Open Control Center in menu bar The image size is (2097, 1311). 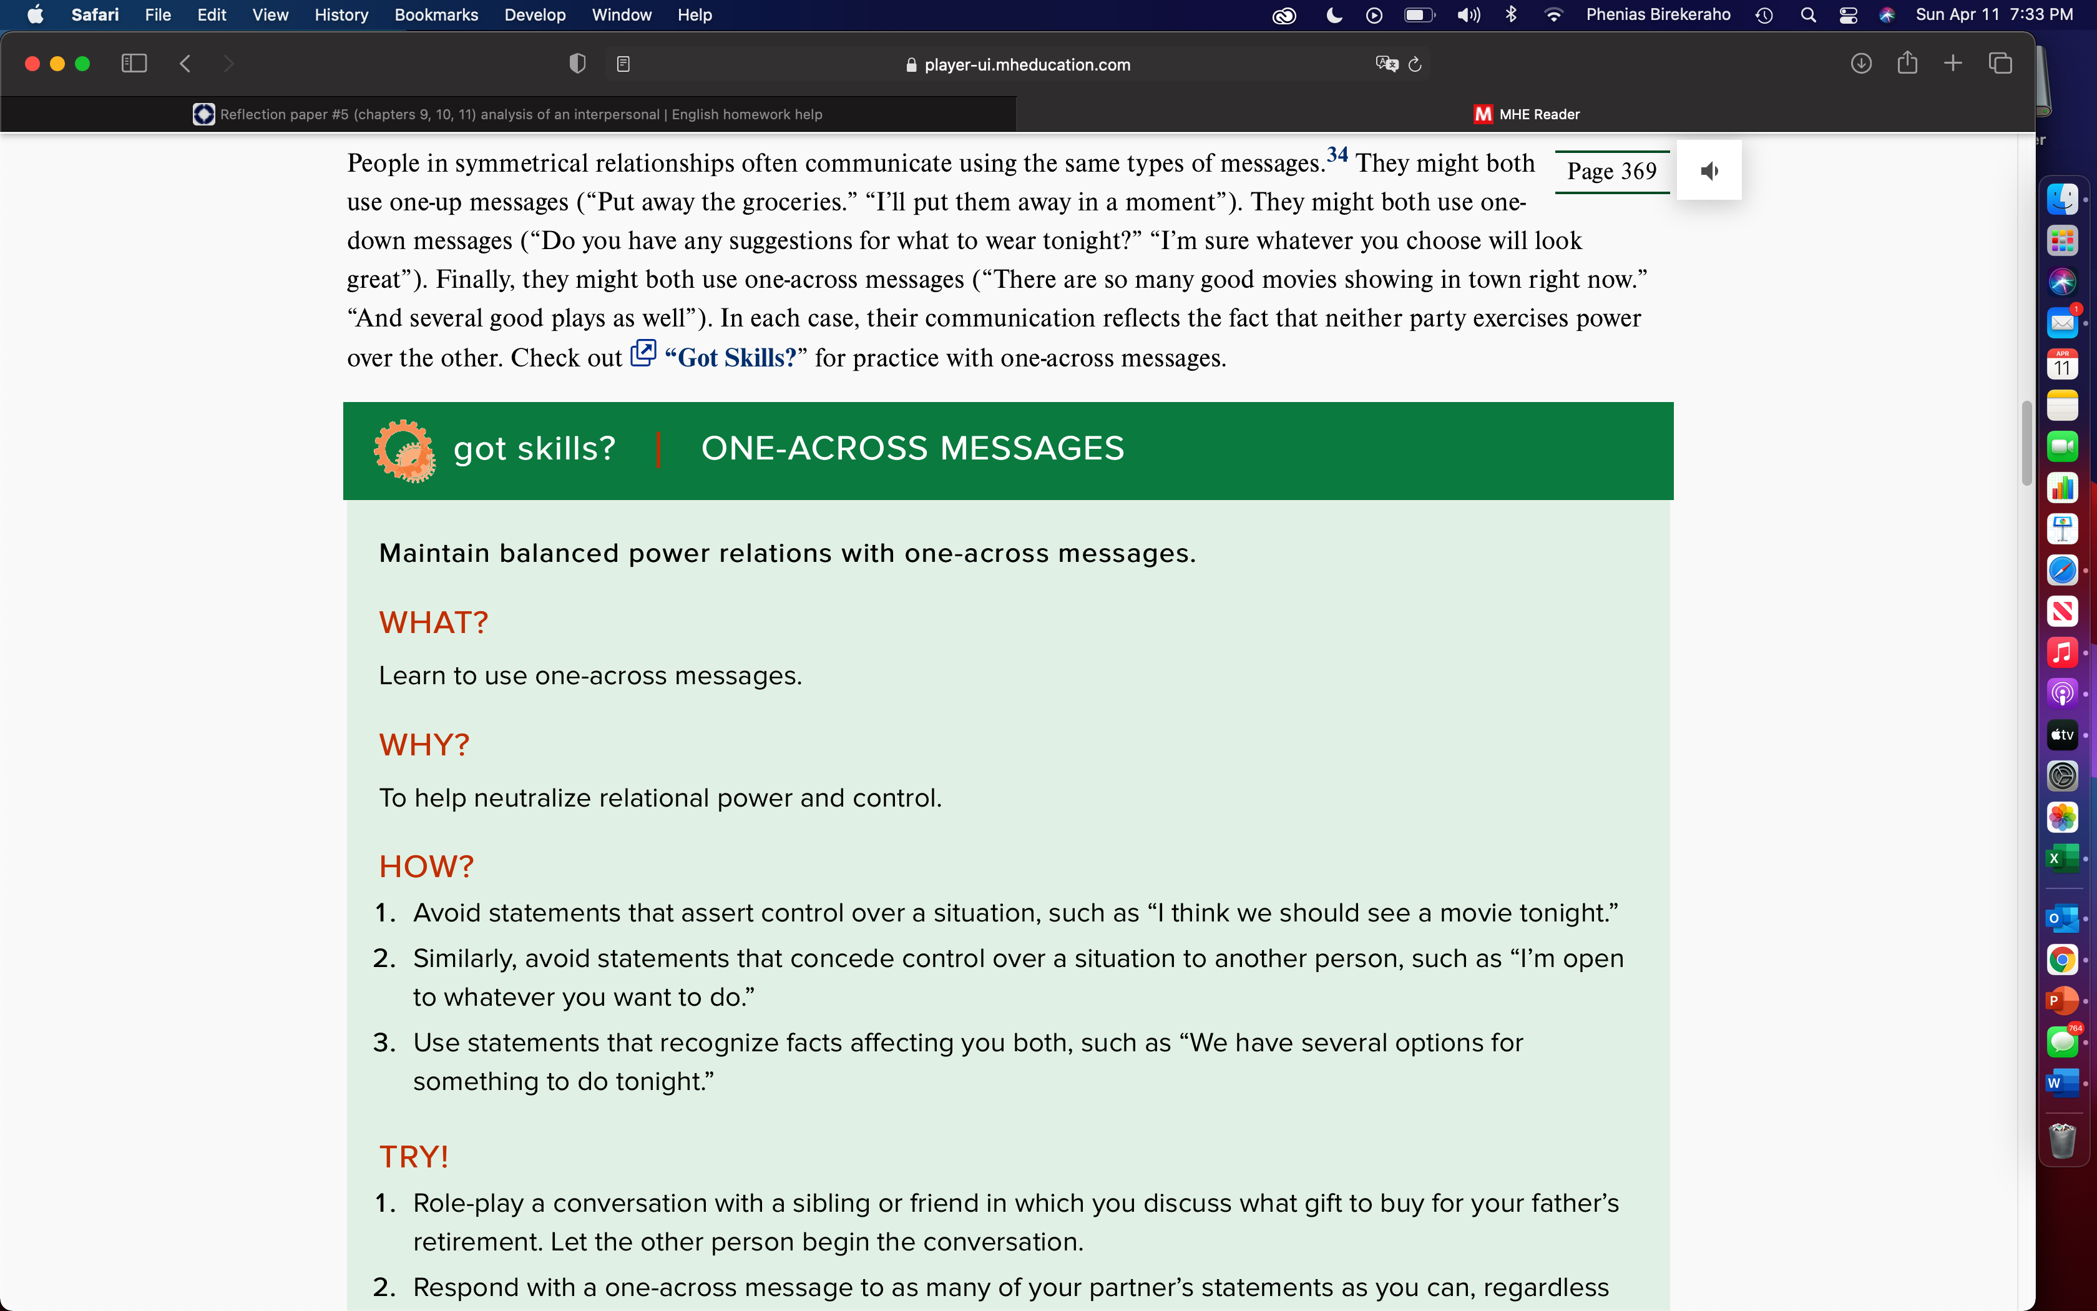[1847, 15]
